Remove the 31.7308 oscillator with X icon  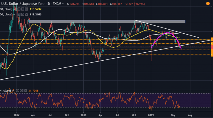click(x=25, y=90)
